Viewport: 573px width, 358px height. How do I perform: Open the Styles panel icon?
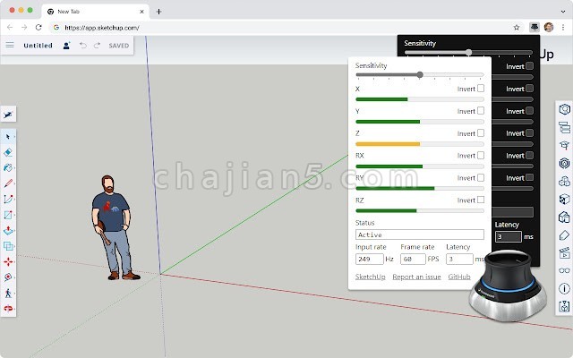point(564,217)
